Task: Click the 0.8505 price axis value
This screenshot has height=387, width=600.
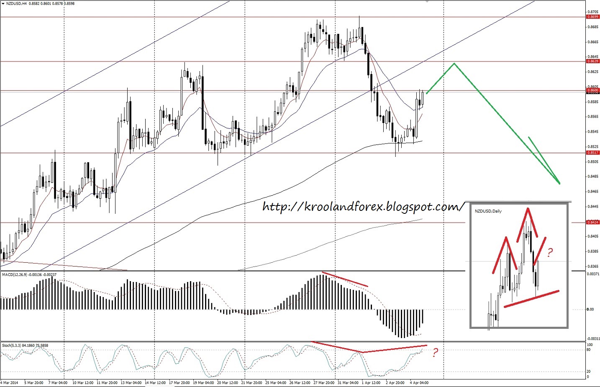Action: pos(593,161)
